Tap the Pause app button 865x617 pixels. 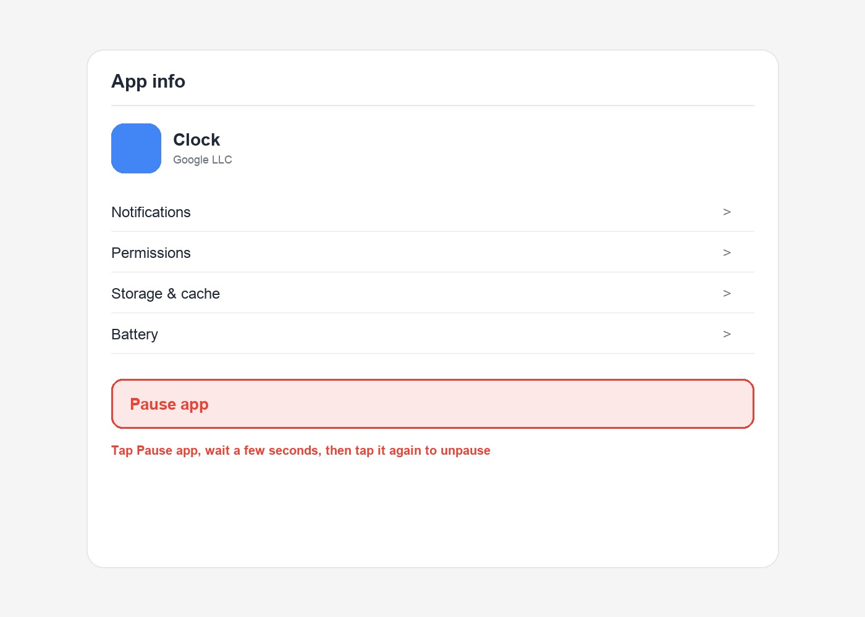click(x=432, y=404)
